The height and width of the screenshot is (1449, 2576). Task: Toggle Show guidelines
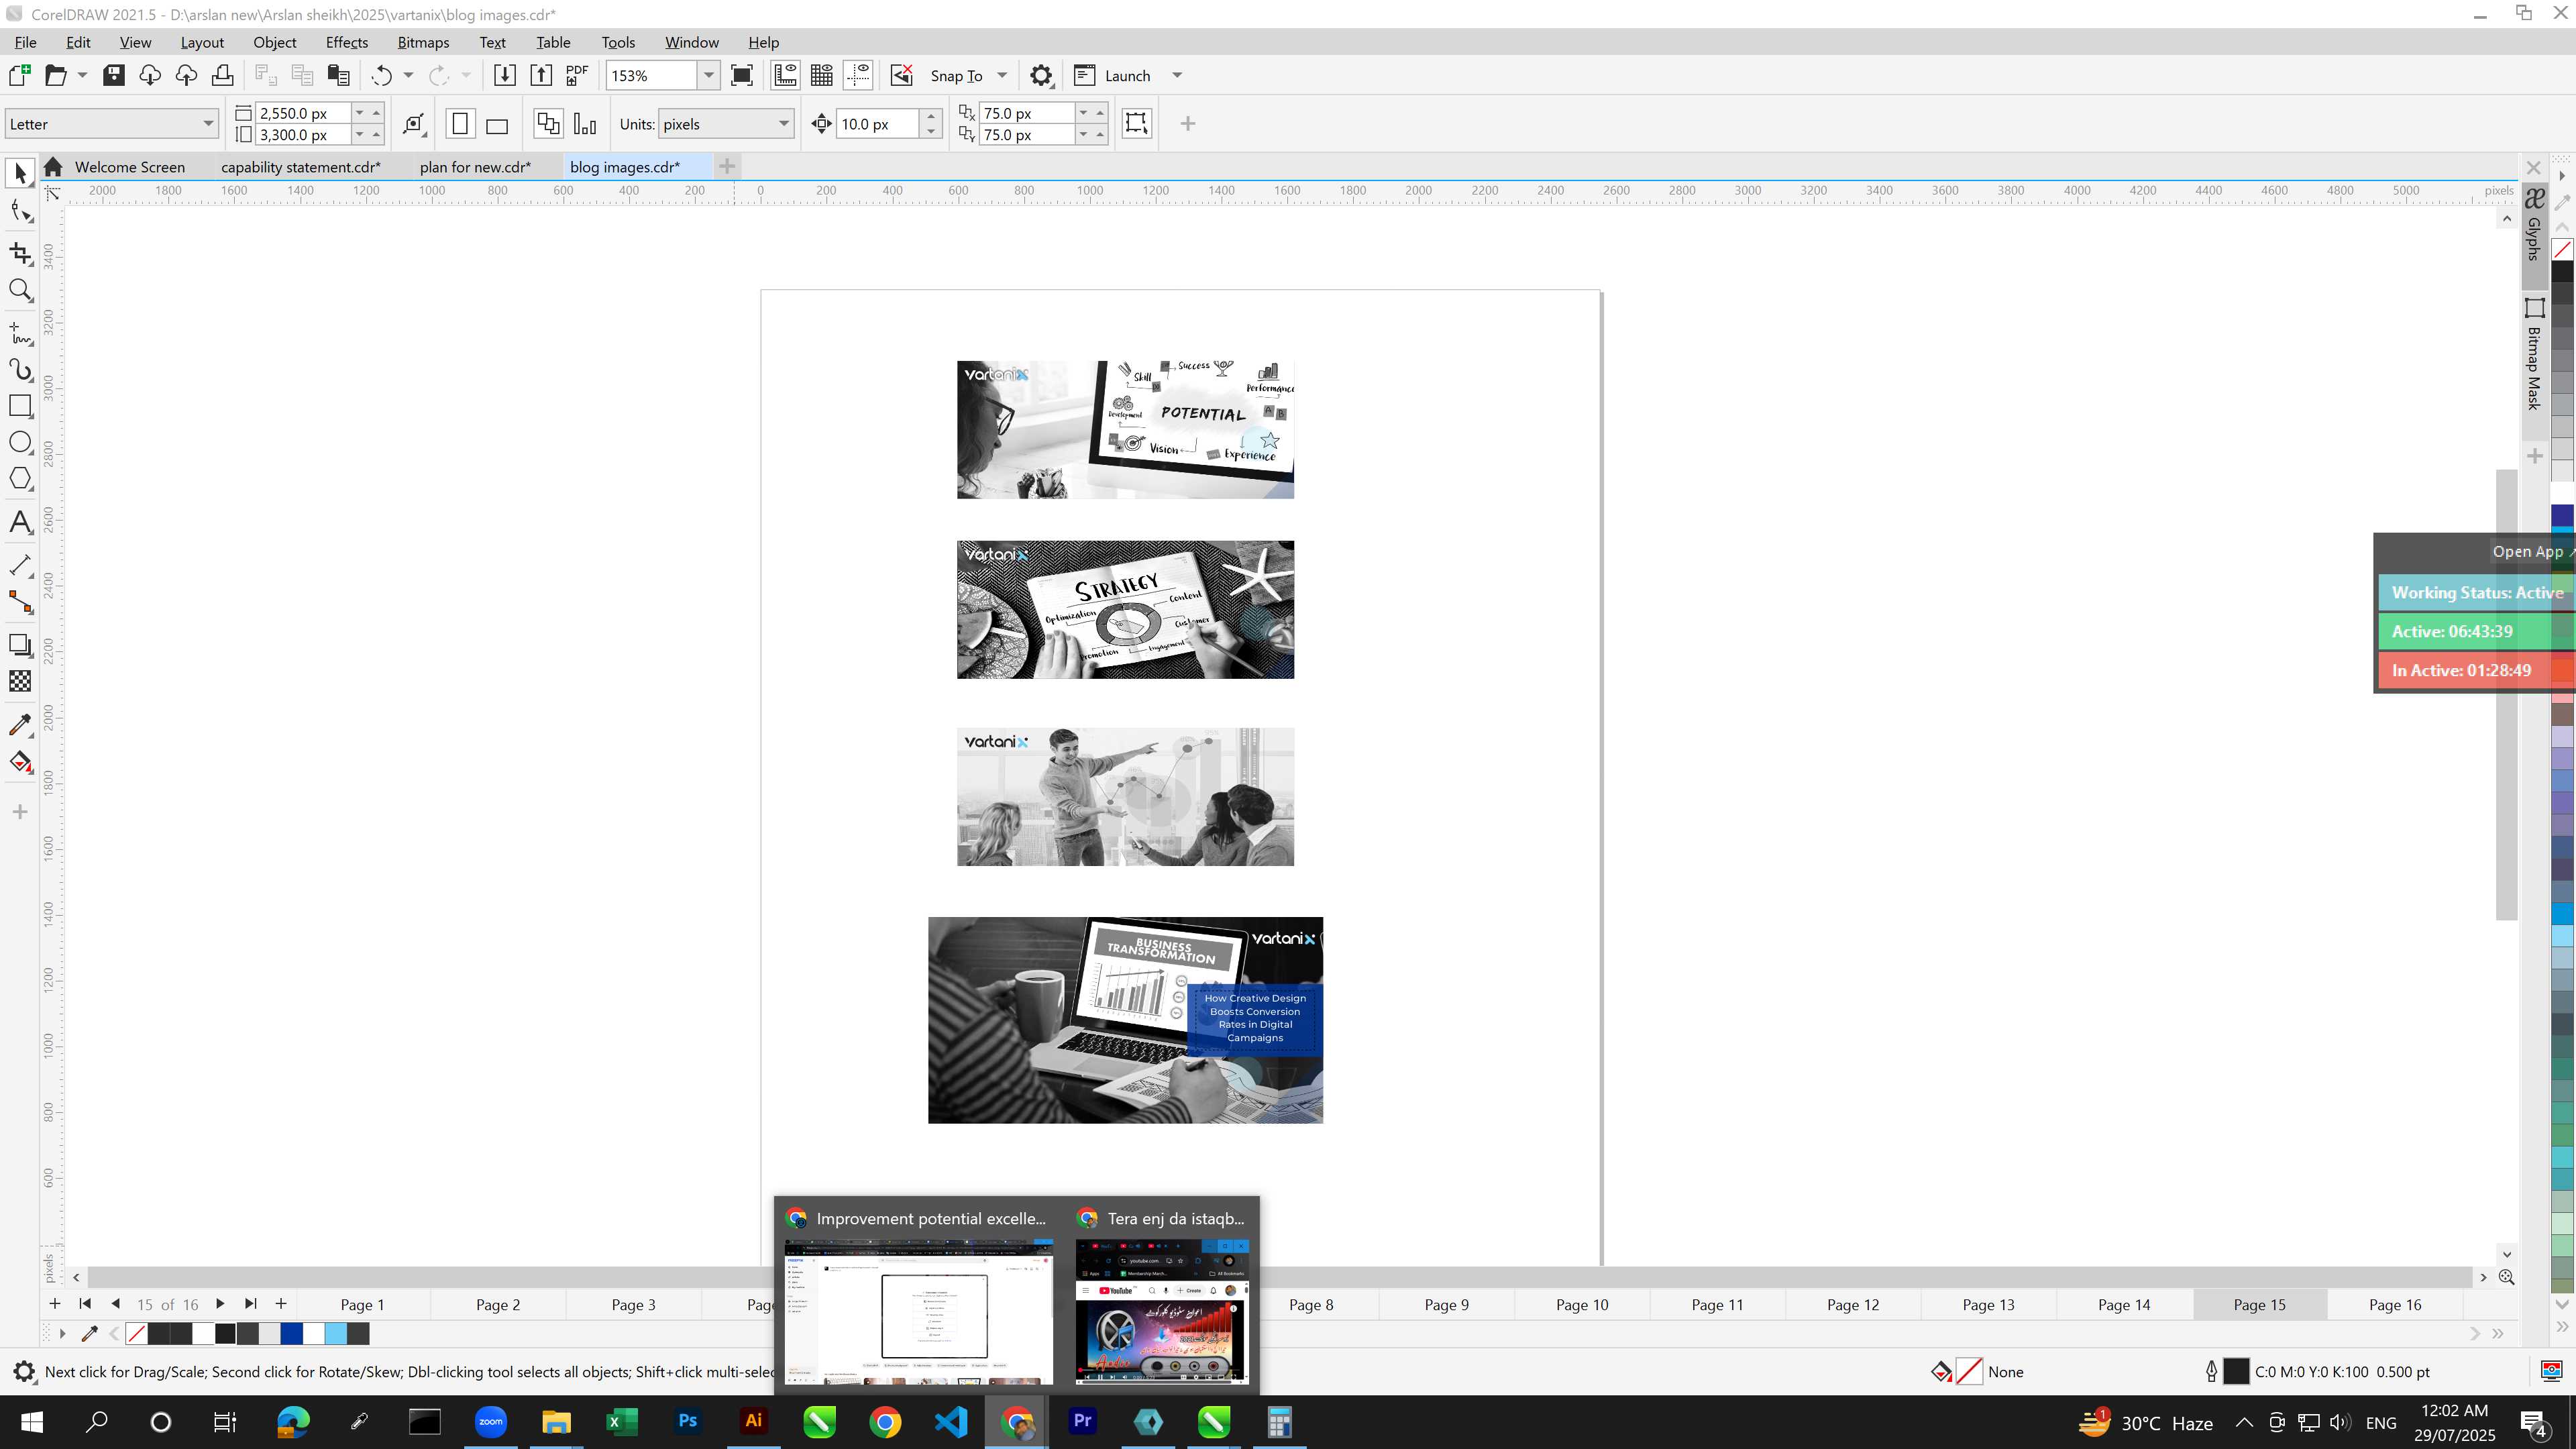pos(858,75)
